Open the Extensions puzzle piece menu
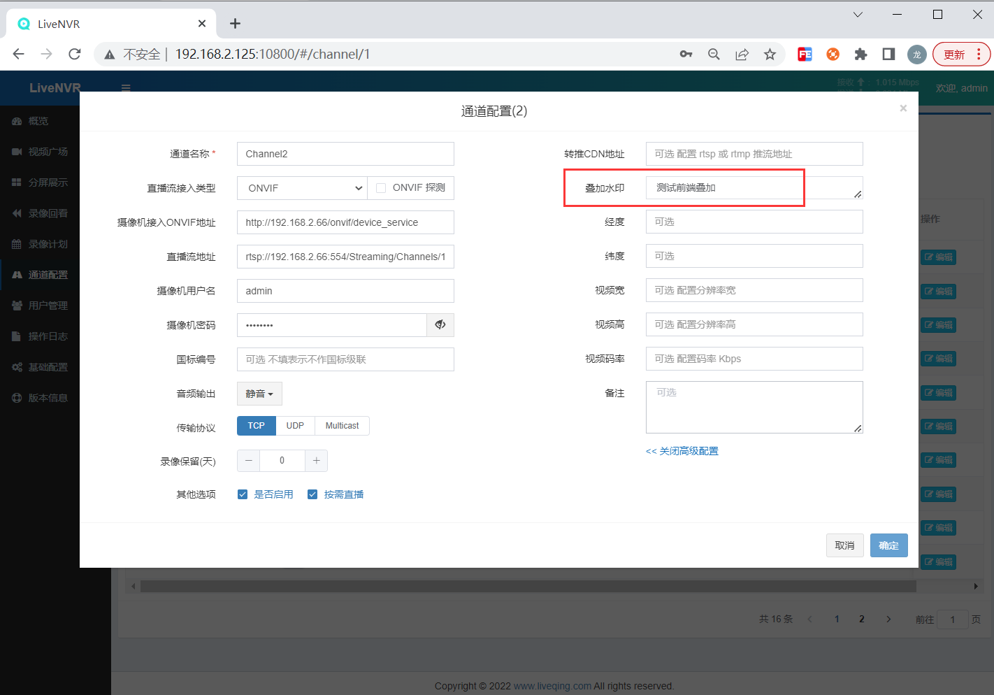 click(x=860, y=54)
